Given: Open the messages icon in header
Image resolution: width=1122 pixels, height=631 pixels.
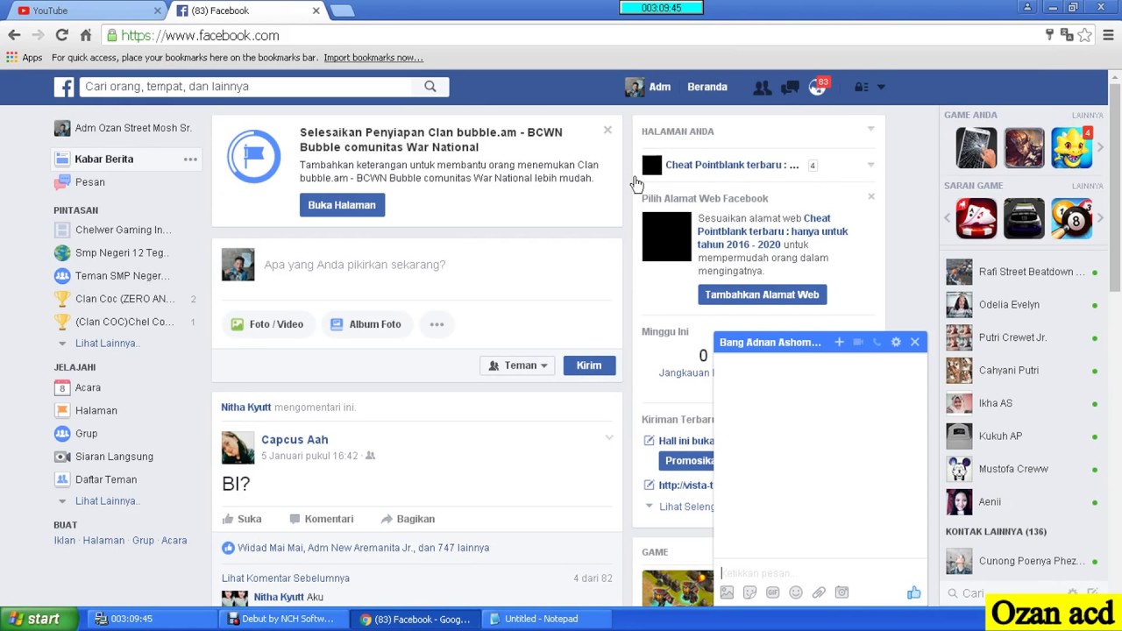Looking at the screenshot, I should pos(790,87).
